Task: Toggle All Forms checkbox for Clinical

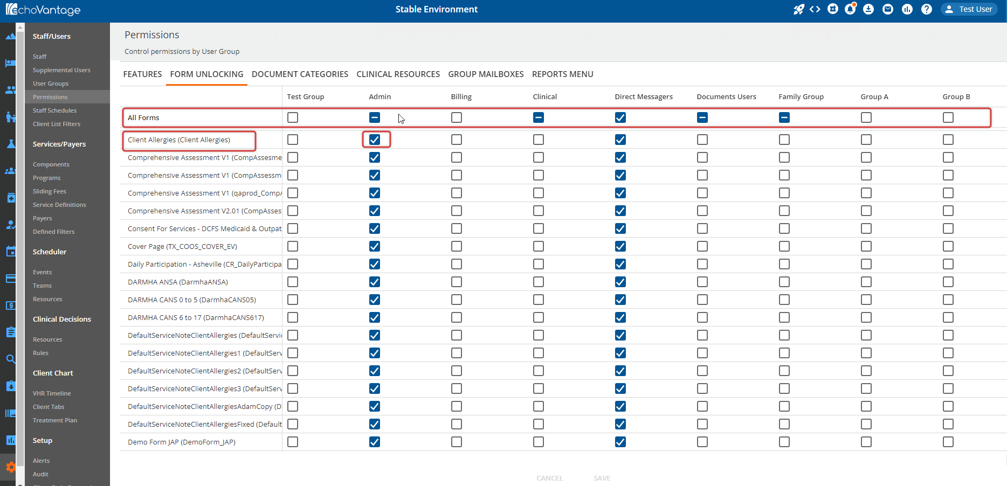Action: [x=539, y=117]
